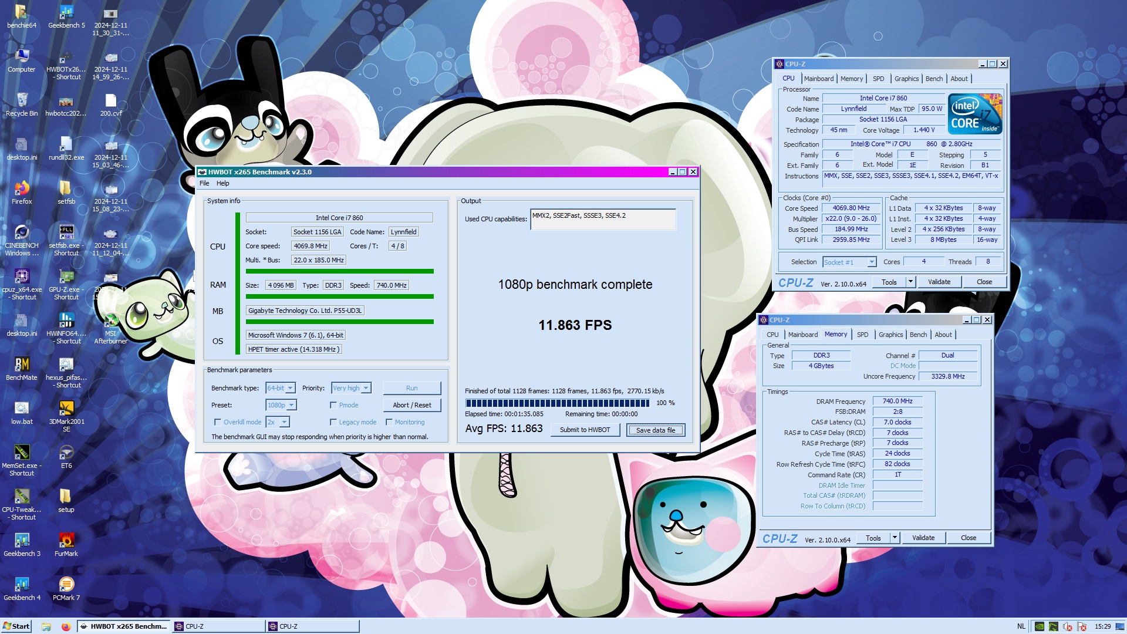Launch cpuz_x64.exe shortcut
The height and width of the screenshot is (634, 1127).
(22, 284)
